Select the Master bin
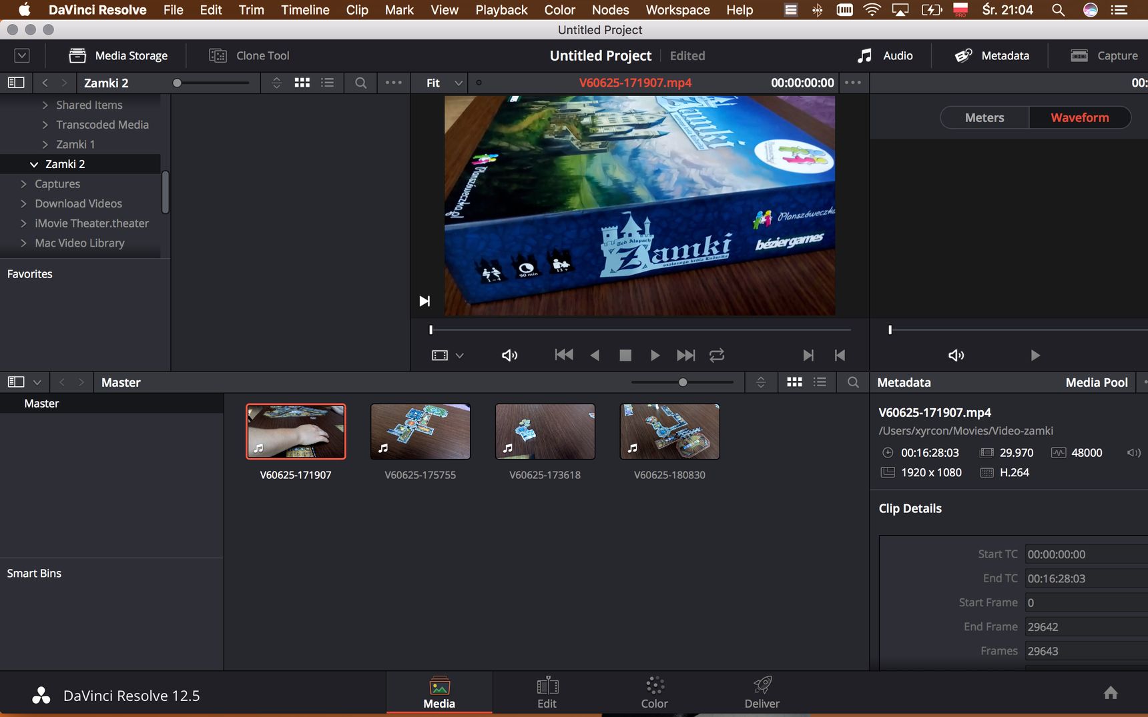This screenshot has width=1148, height=717. point(111,404)
